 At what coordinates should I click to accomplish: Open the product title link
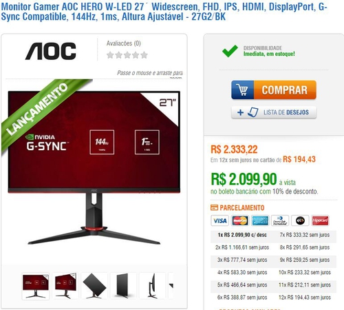click(164, 12)
